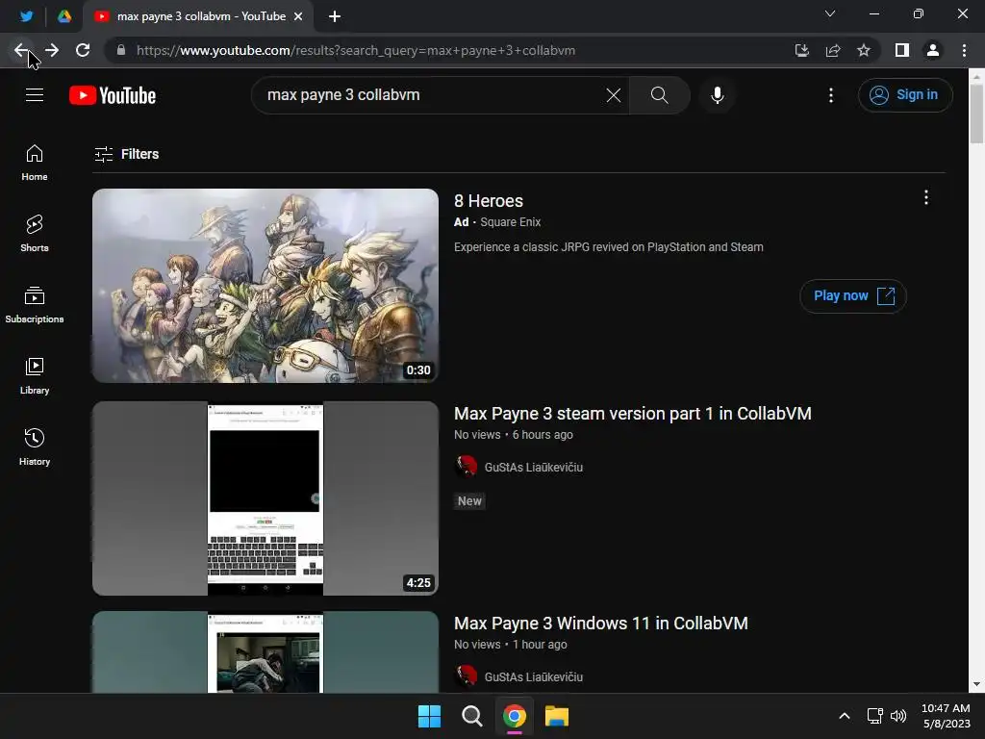Select the max payne 3 collabvm YouTube tab
Image resolution: width=985 pixels, height=739 pixels.
point(198,16)
